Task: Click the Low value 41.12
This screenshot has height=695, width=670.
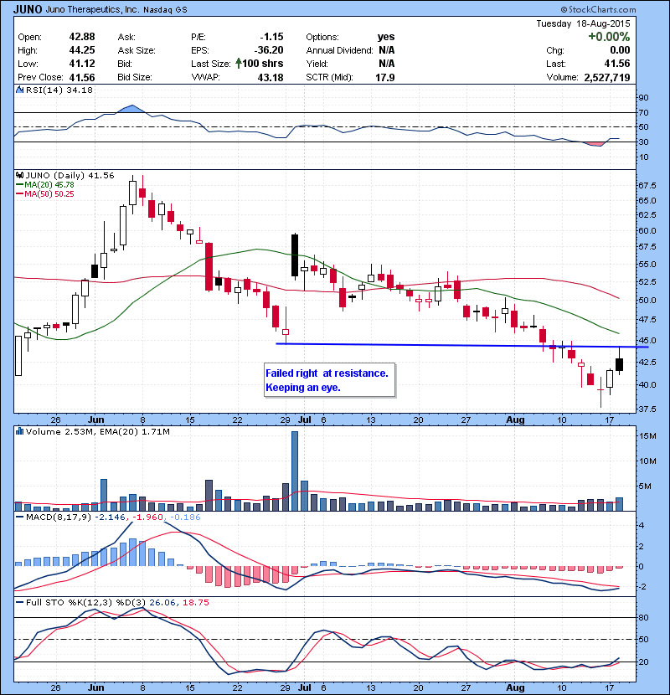Action: [82, 64]
